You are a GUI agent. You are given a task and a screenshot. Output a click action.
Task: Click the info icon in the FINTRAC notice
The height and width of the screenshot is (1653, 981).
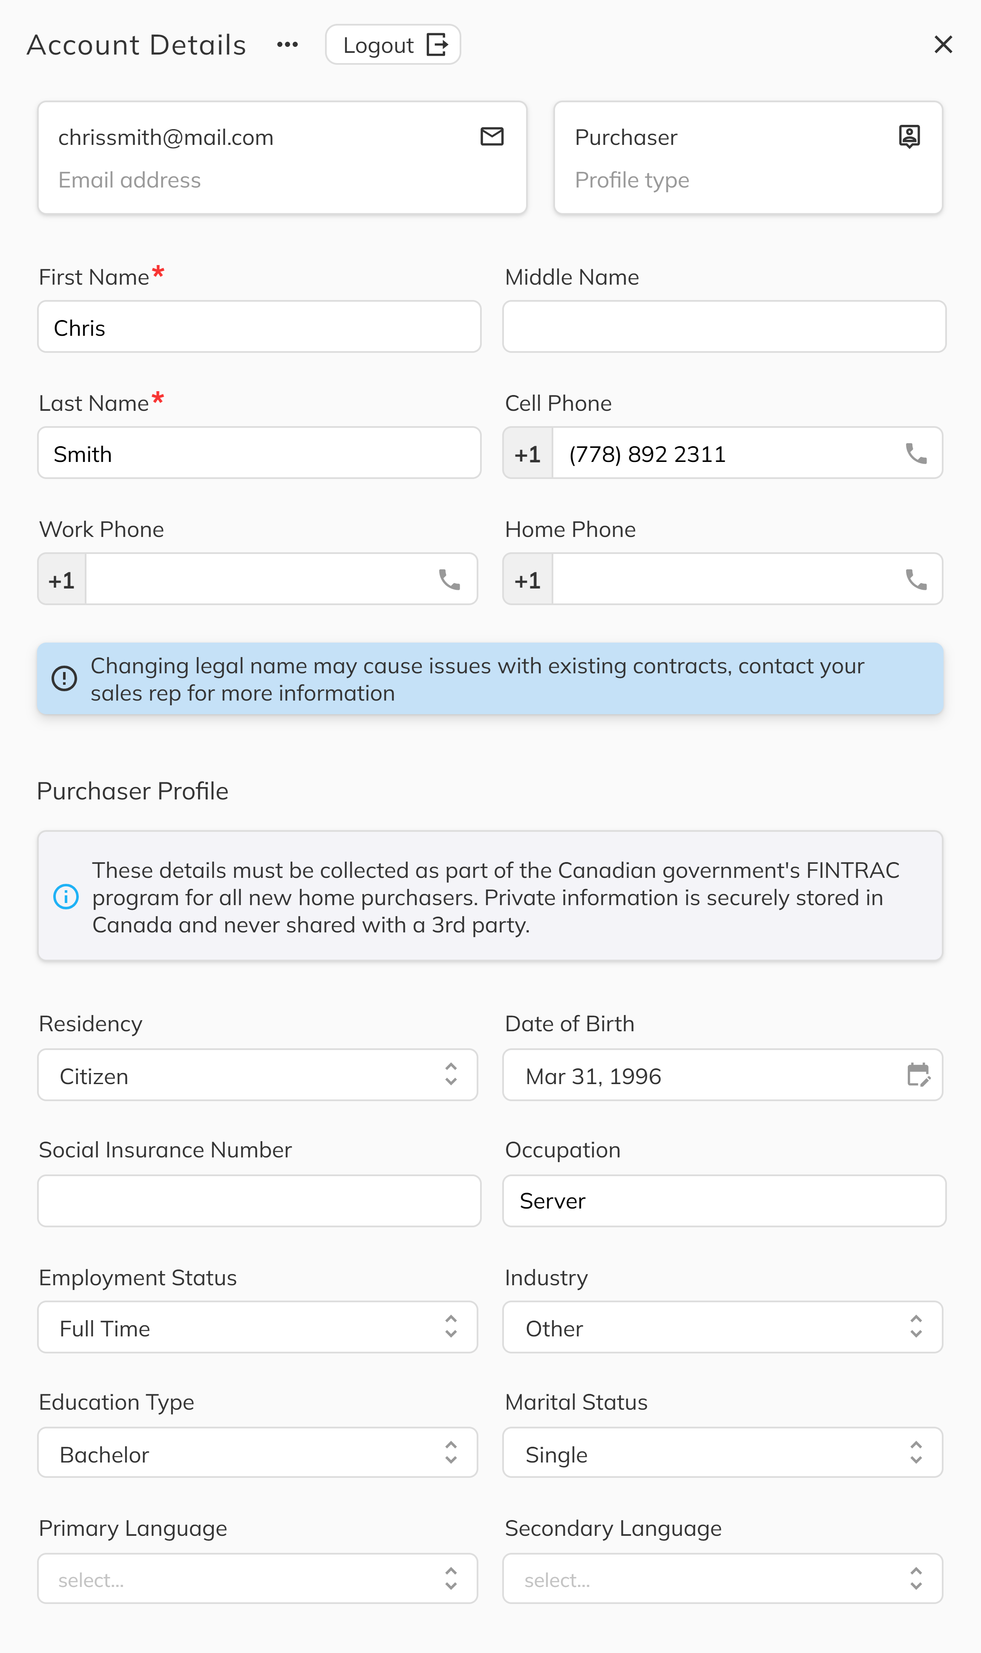(x=66, y=897)
